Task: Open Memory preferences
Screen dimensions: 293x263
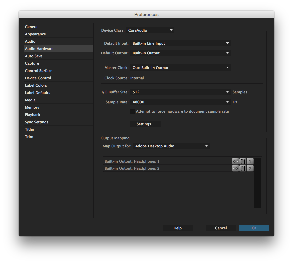Action: coord(59,107)
